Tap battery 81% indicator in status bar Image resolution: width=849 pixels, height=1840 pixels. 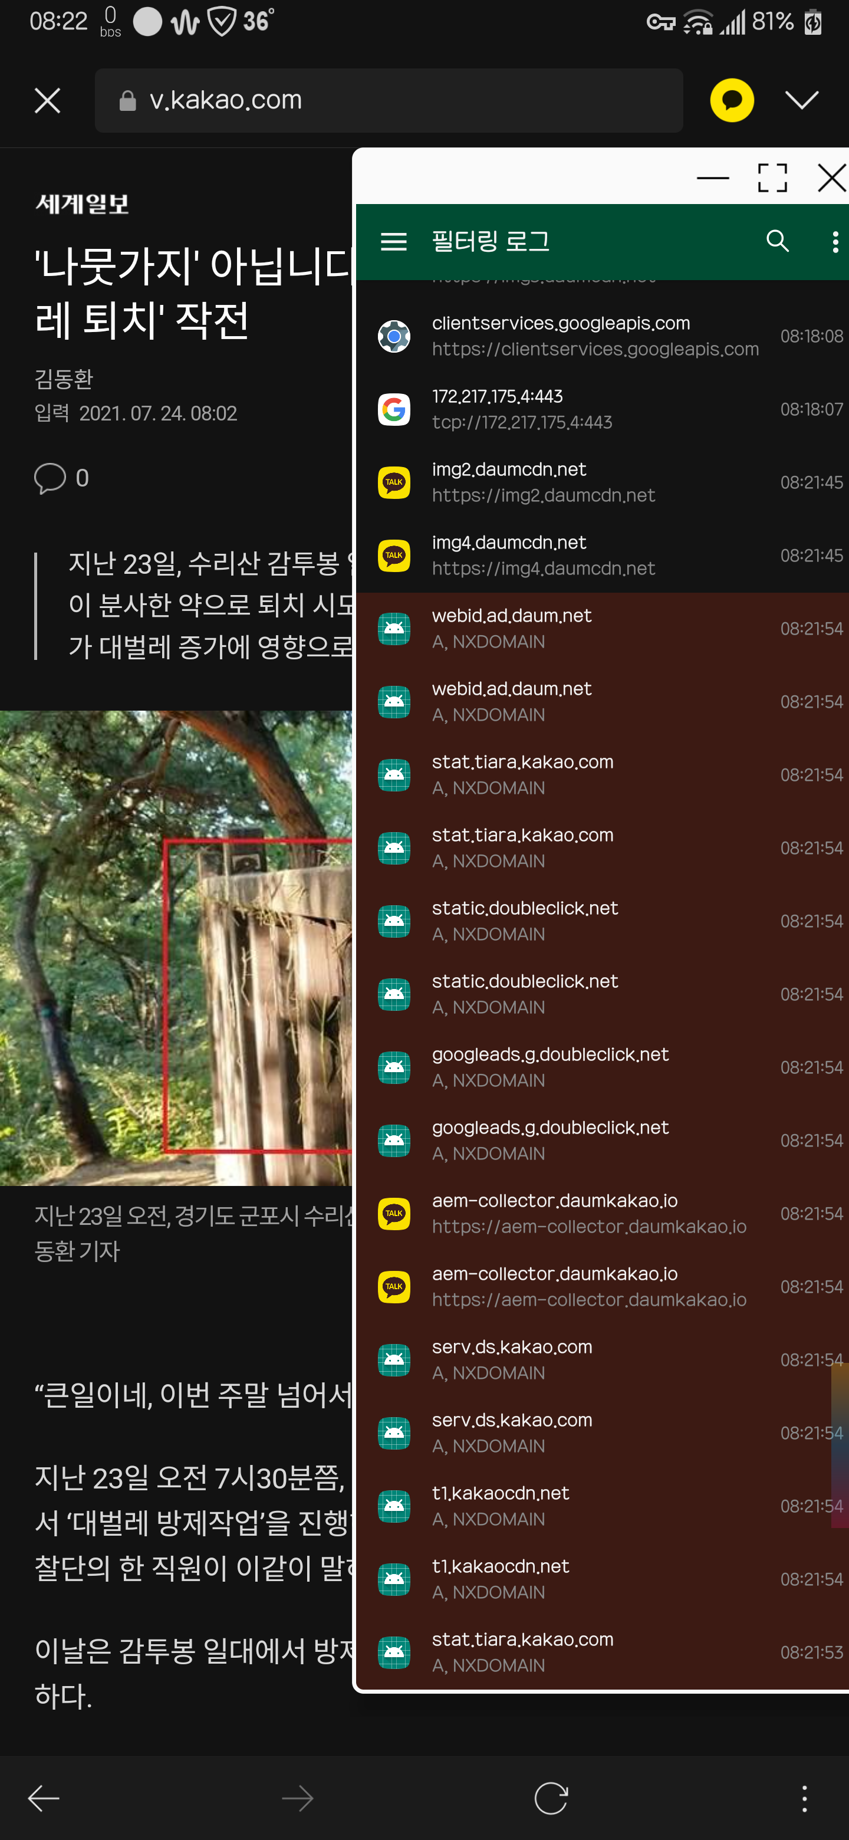click(788, 22)
